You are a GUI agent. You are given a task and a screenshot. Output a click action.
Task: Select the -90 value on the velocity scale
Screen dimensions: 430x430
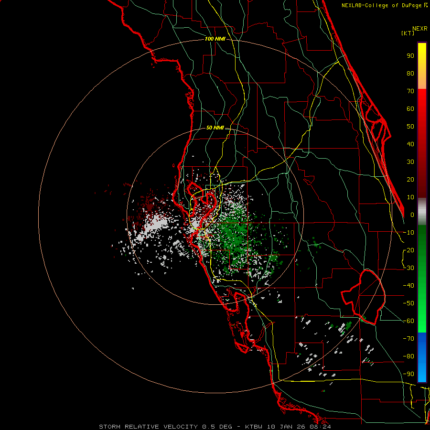(x=408, y=374)
